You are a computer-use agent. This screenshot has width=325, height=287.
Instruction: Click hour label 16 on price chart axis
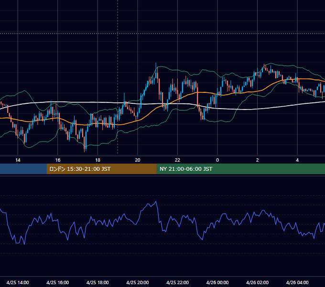click(58, 160)
